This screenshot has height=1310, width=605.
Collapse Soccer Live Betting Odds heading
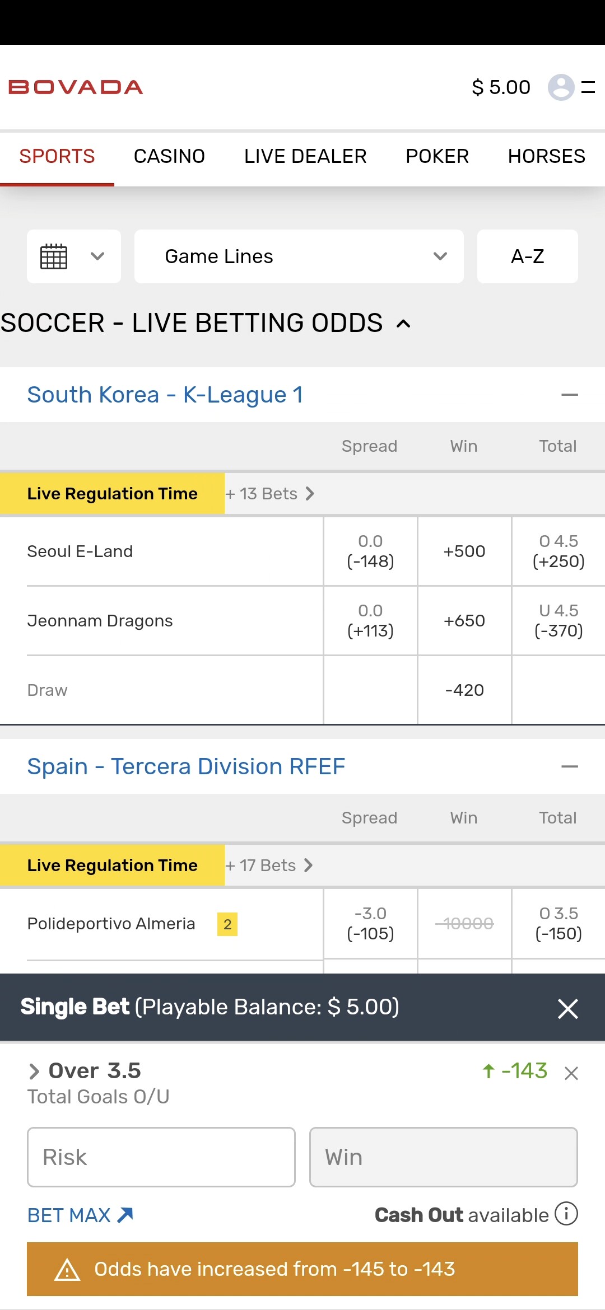403,324
